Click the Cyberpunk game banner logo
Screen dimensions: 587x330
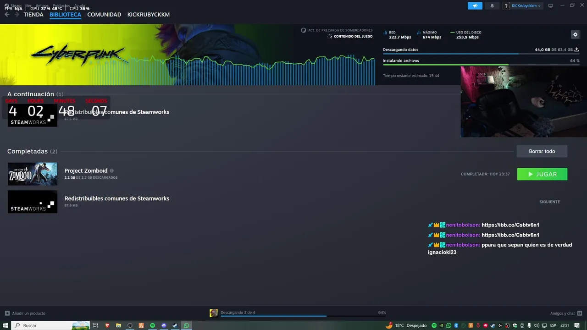(x=79, y=55)
